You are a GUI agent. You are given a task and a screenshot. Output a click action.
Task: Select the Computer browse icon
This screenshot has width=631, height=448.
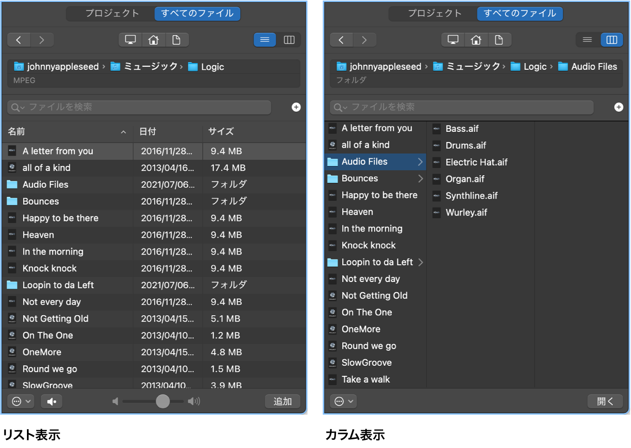point(130,39)
